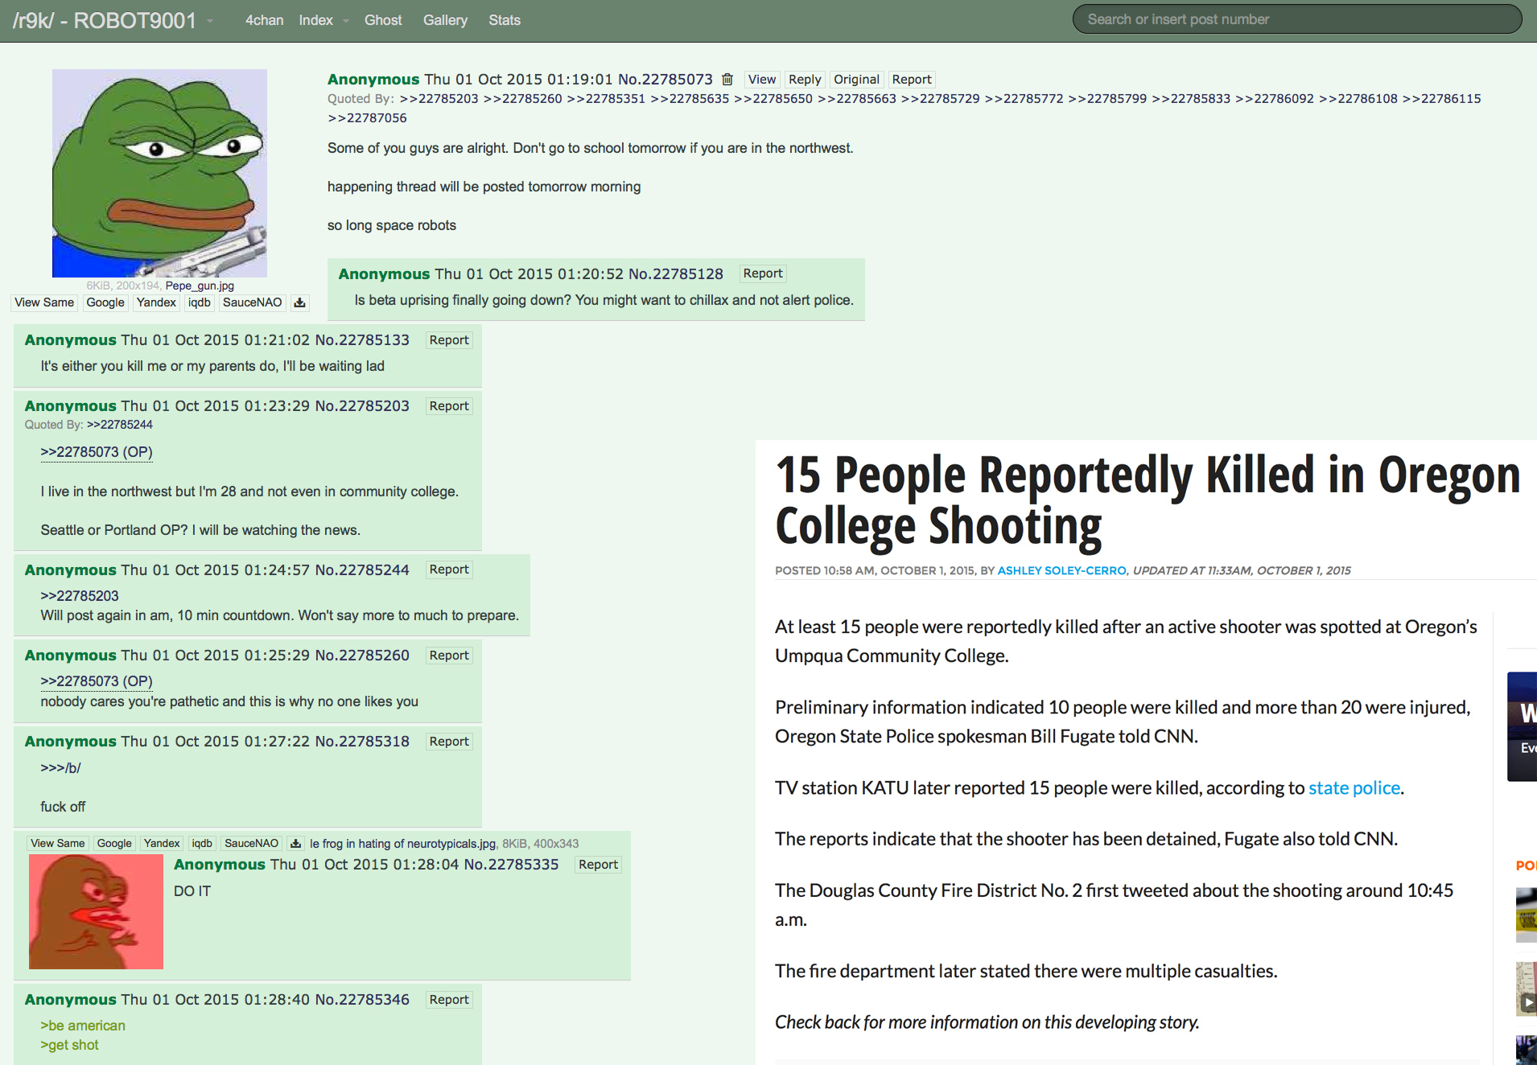Click the play icon on the sidebar video thumbnail
This screenshot has height=1065, width=1537.
point(1527,1002)
